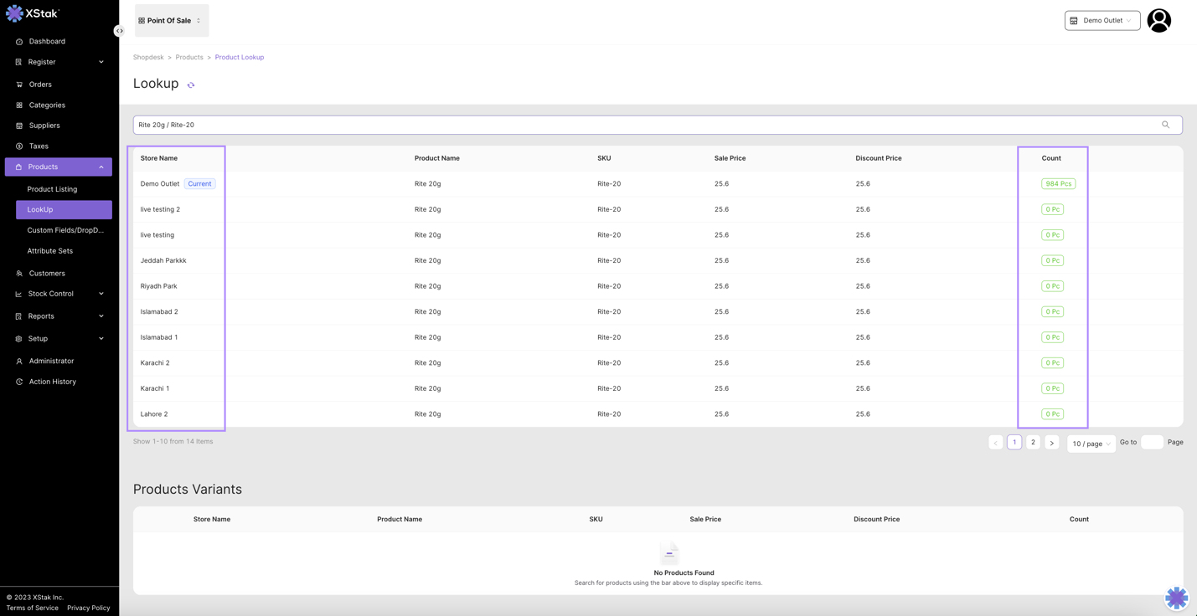
Task: Collapse the sidebar using the arrow toggle
Action: point(120,31)
